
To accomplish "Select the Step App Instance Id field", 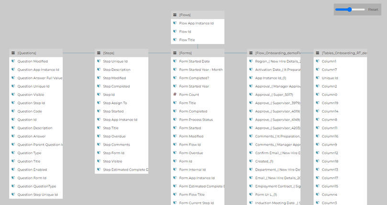I will [122, 120].
